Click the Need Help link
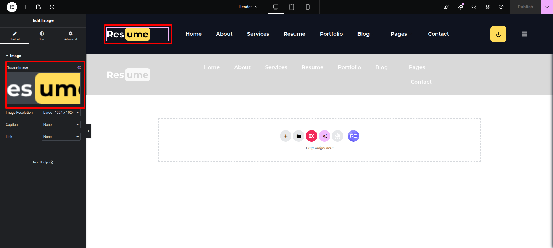Screen dimensions: 553x248 coord(43,162)
